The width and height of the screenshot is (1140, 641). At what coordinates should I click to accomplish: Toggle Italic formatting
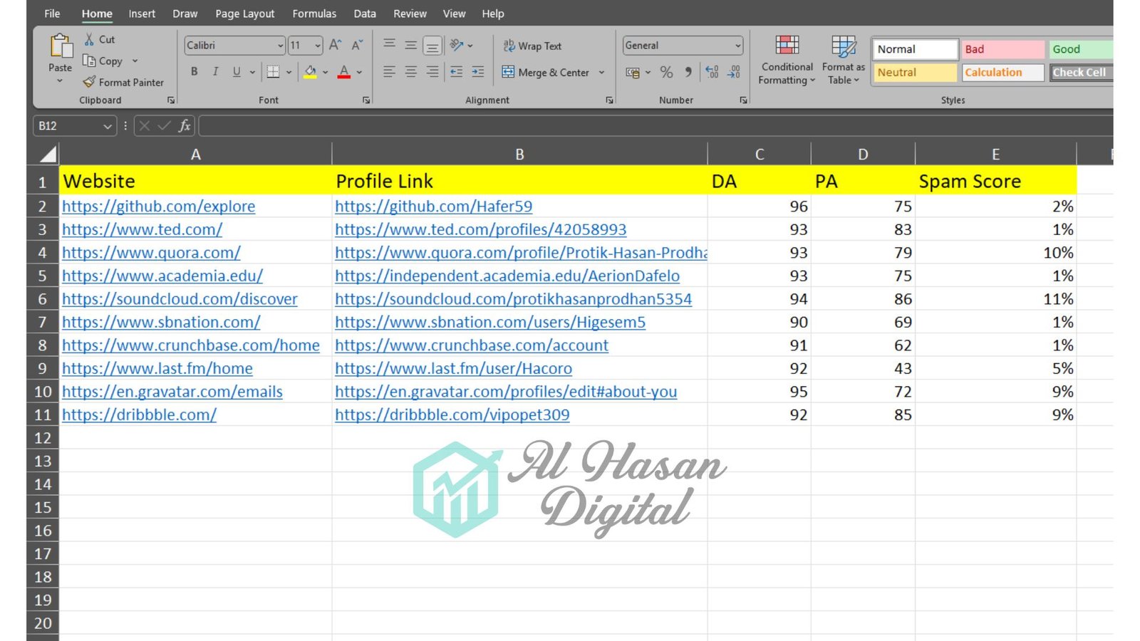215,72
